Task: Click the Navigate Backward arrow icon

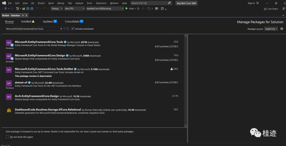Action: coord(6,8)
